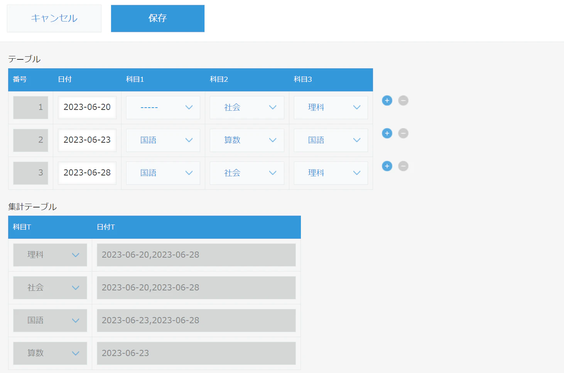
Task: Add a row after row 3
Action: point(387,166)
